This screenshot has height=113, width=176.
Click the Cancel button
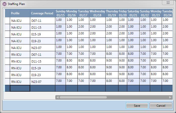click(x=161, y=105)
